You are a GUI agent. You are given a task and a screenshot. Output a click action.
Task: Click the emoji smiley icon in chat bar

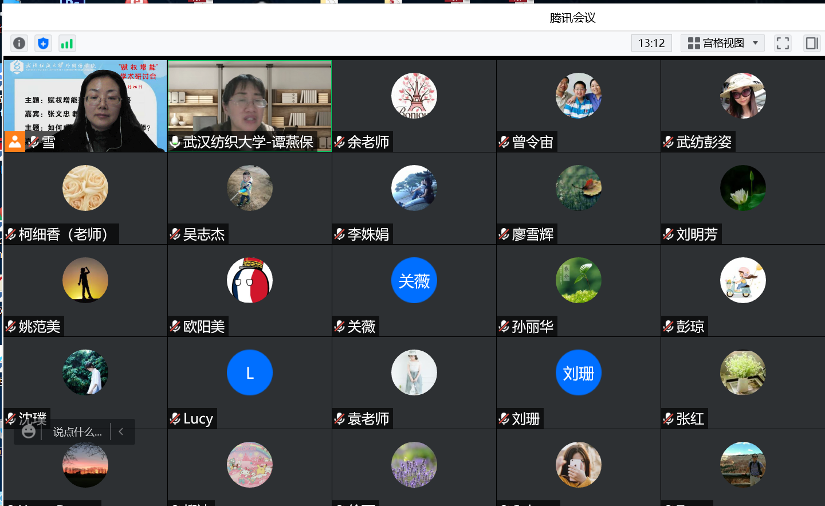point(29,432)
